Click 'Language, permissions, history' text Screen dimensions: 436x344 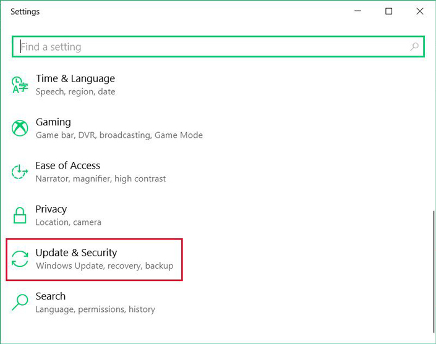pos(95,309)
